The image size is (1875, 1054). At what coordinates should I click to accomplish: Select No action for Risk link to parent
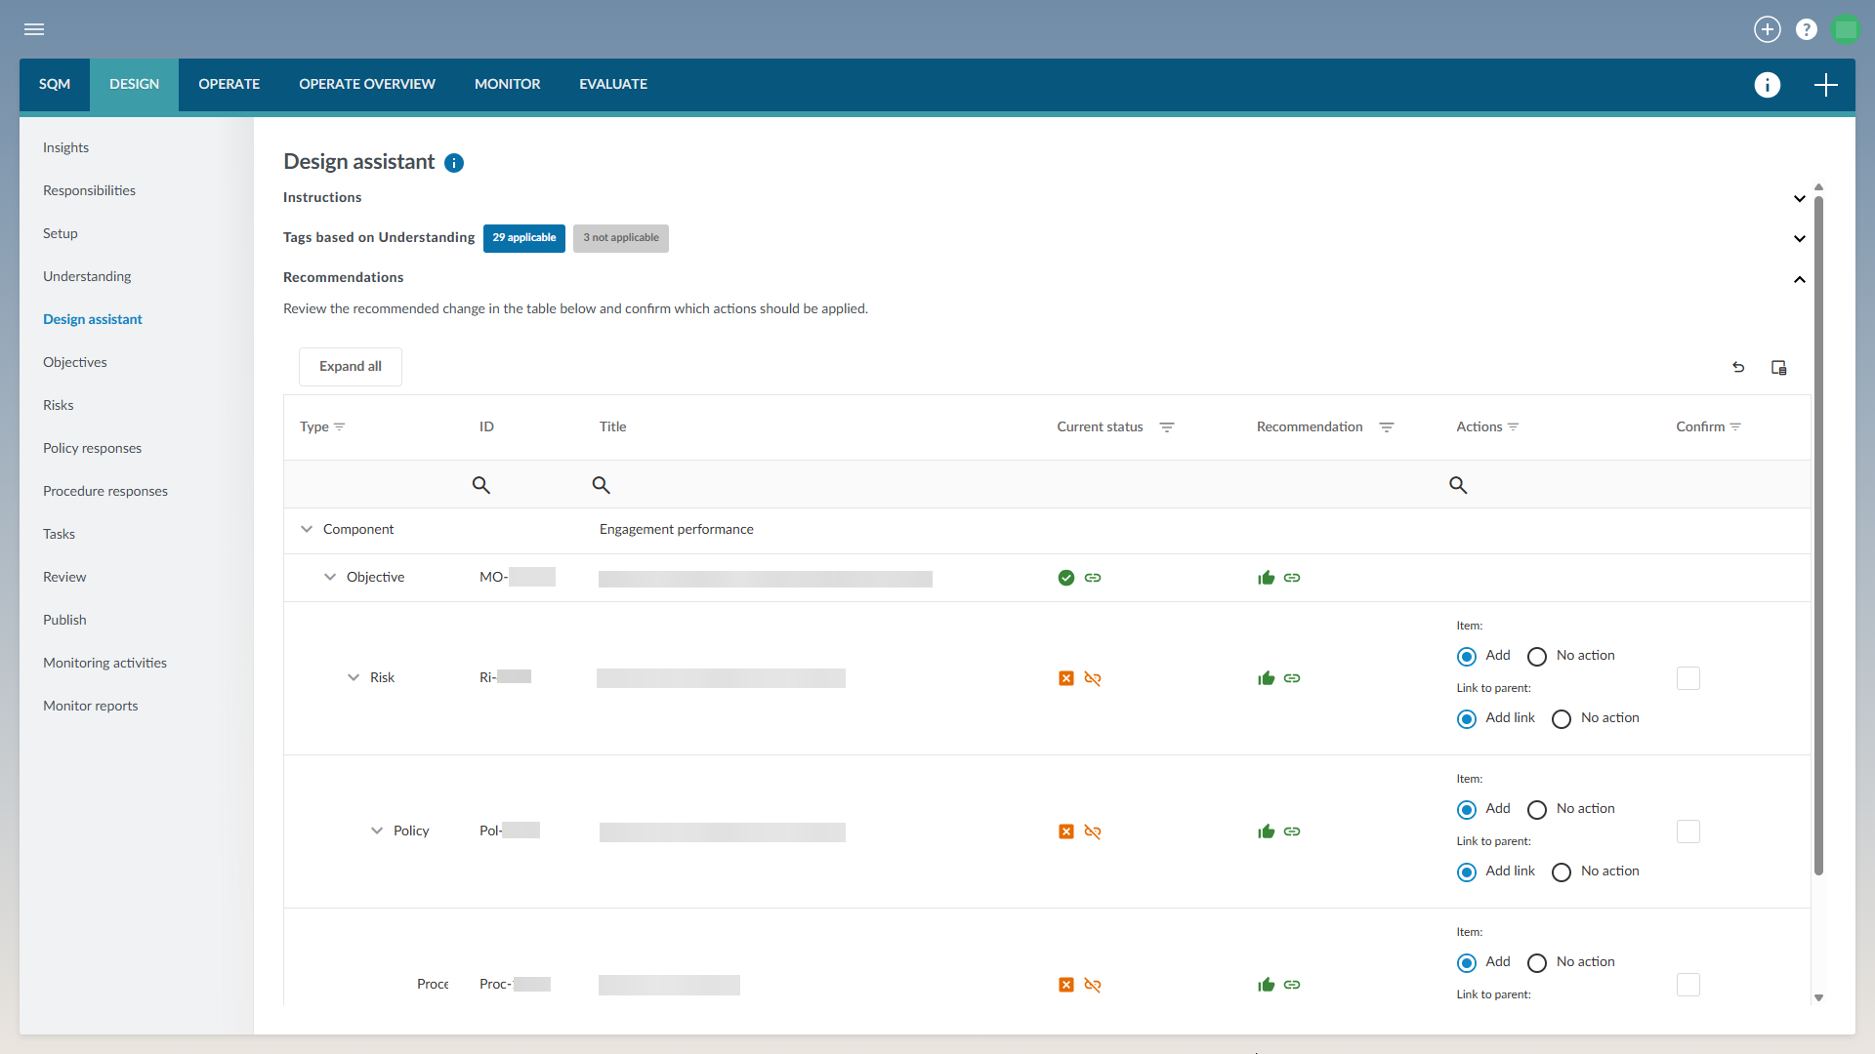[1561, 719]
